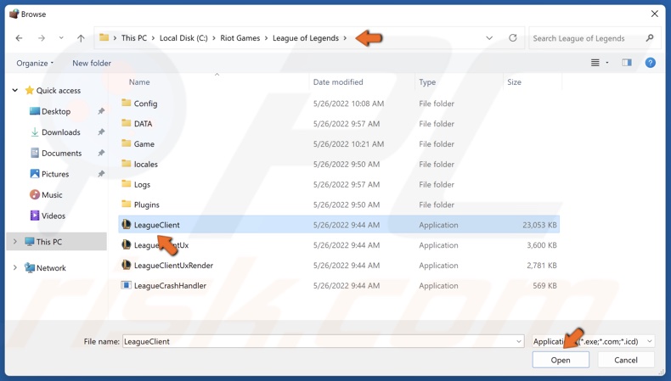The image size is (671, 381).
Task: Open Desktop in the sidebar
Action: point(55,112)
